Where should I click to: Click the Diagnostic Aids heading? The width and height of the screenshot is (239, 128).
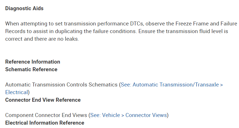[x=24, y=8]
